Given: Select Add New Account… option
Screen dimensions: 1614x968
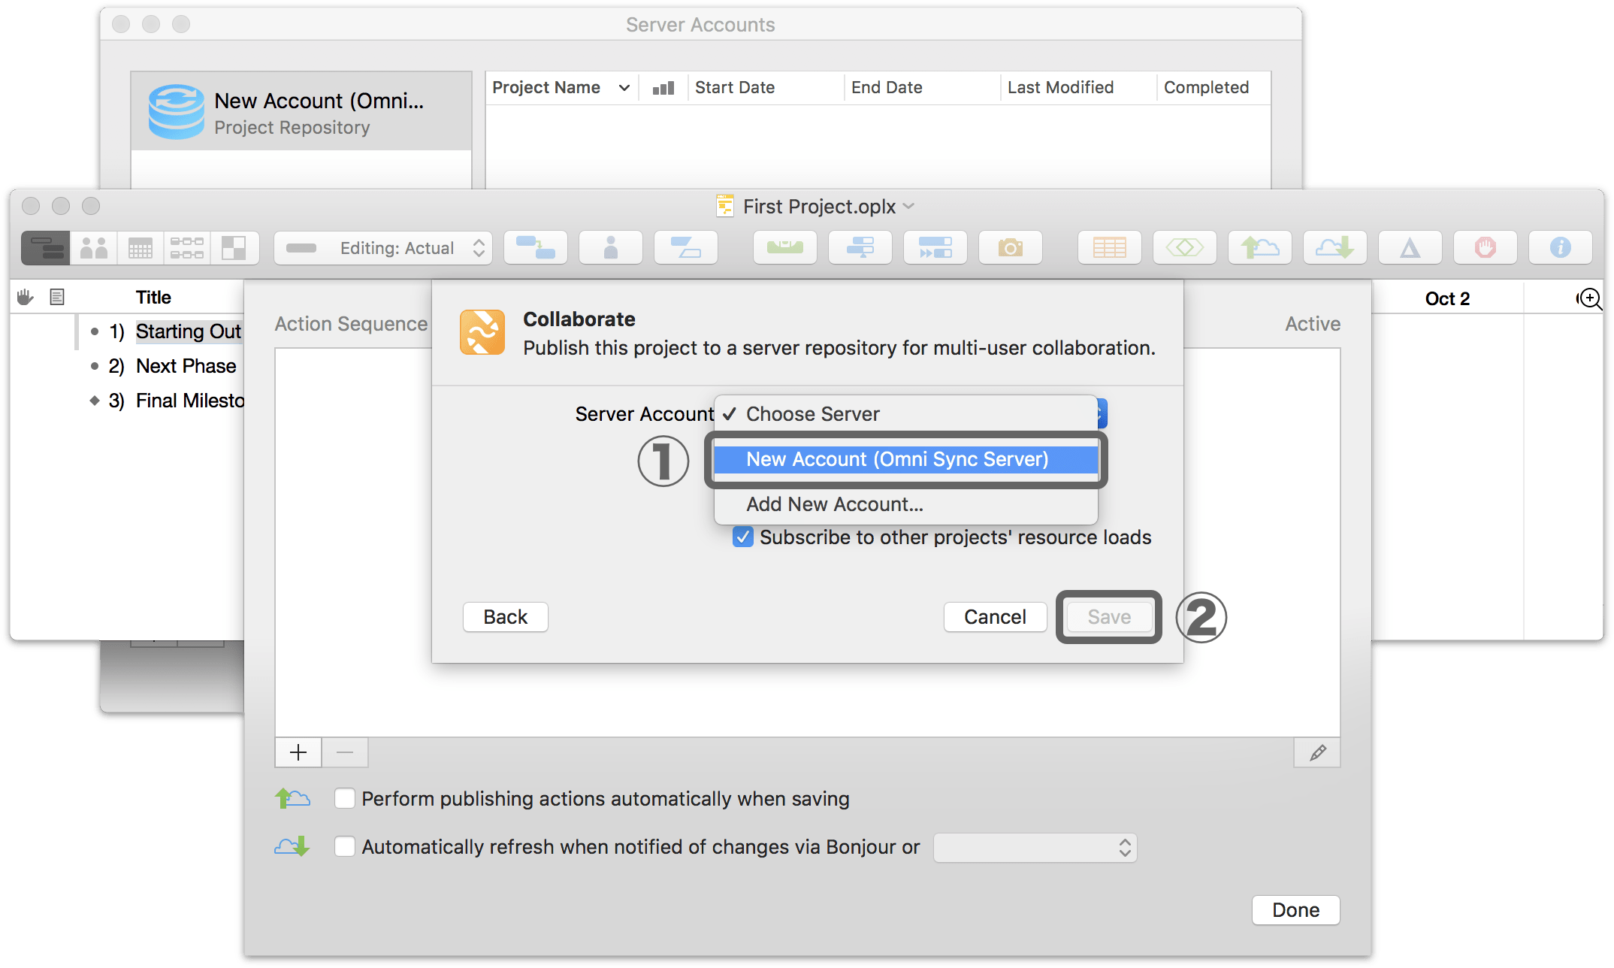Looking at the screenshot, I should 905,504.
